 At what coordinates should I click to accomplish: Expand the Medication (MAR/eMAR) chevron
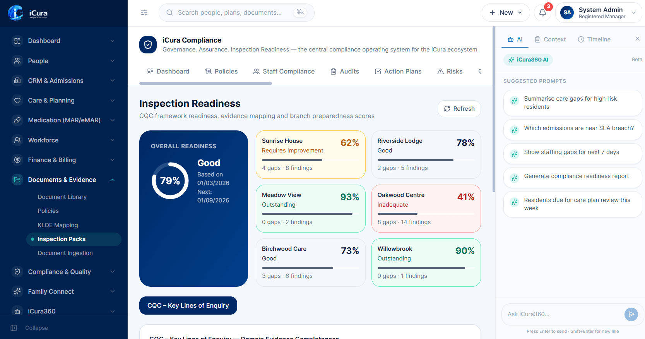(x=113, y=120)
